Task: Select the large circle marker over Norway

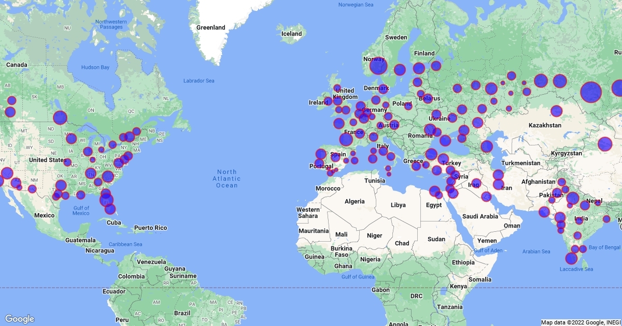Action: click(x=378, y=66)
